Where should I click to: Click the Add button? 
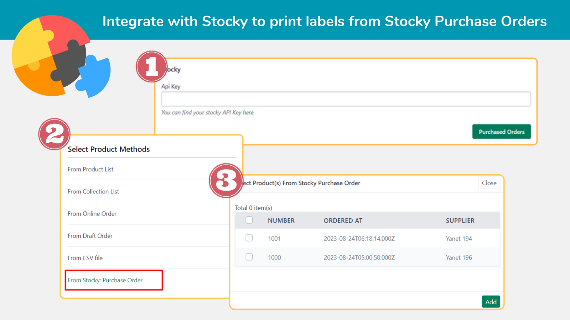491,302
